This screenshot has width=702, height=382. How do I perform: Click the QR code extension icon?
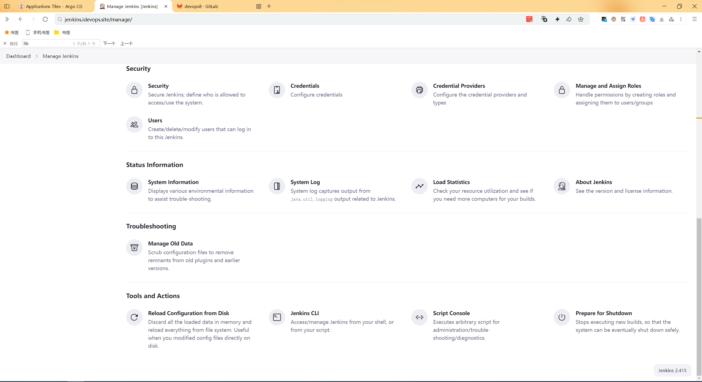pyautogui.click(x=623, y=19)
